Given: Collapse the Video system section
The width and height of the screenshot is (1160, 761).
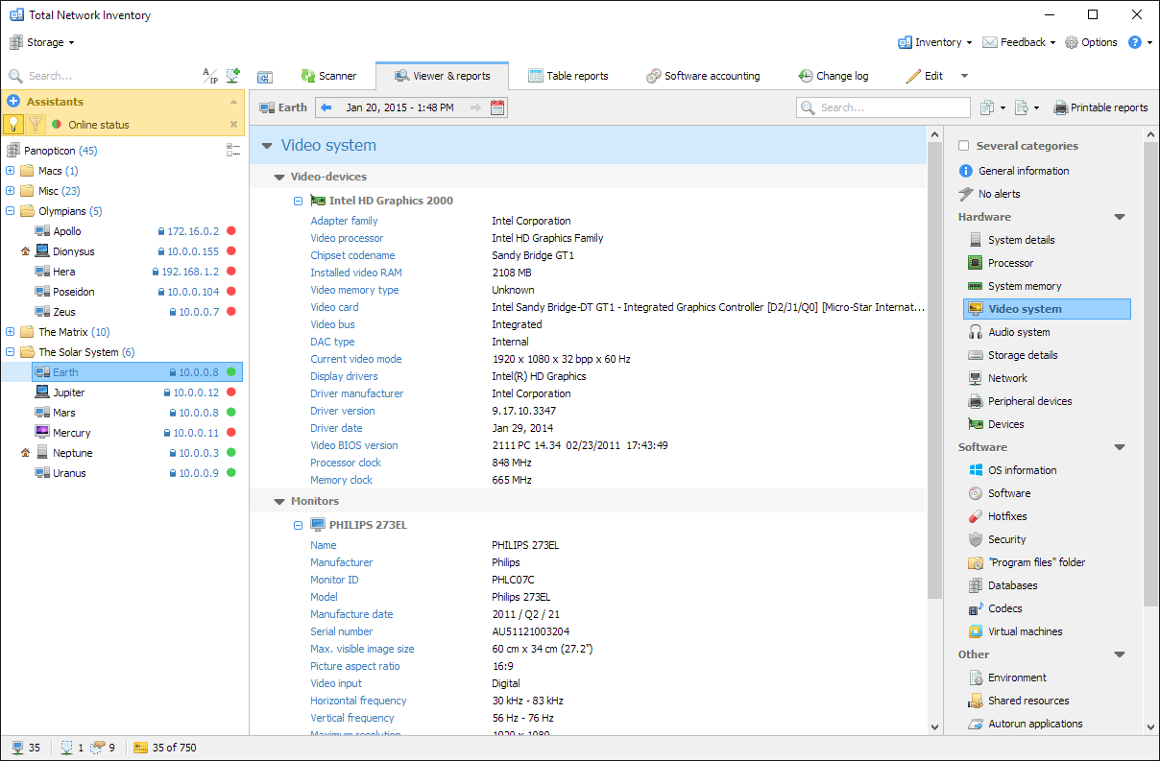Looking at the screenshot, I should [266, 143].
